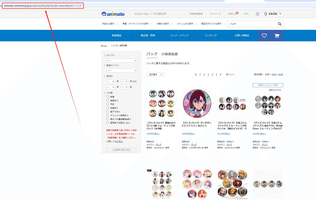Open the 並び替え sort dropdown
316x200 pixels.
point(156,75)
